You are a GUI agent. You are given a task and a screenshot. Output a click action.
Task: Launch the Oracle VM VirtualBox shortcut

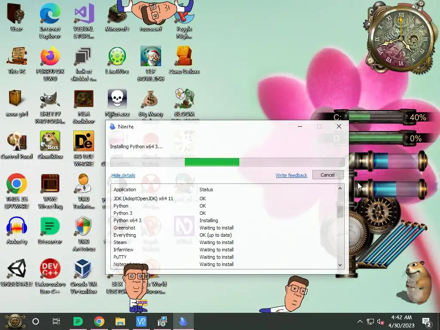click(84, 276)
